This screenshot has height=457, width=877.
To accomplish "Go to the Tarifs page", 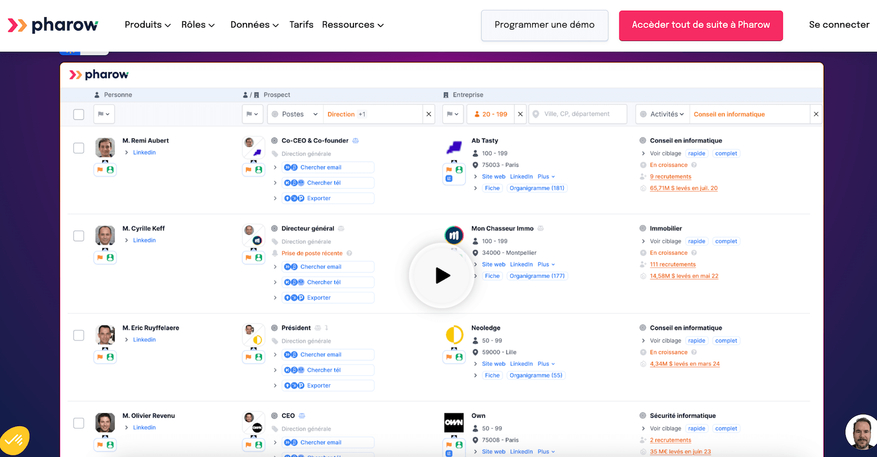I will [301, 25].
